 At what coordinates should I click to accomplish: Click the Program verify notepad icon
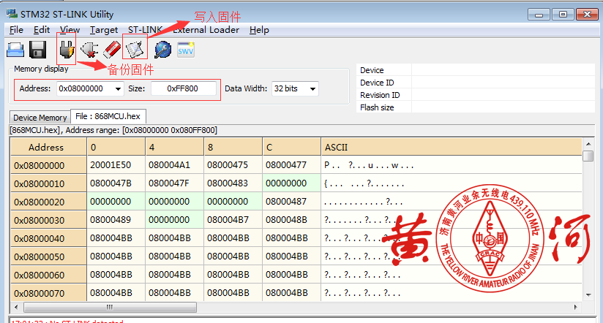(135, 50)
